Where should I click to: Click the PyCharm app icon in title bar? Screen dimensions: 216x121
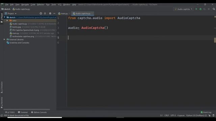(2, 4)
